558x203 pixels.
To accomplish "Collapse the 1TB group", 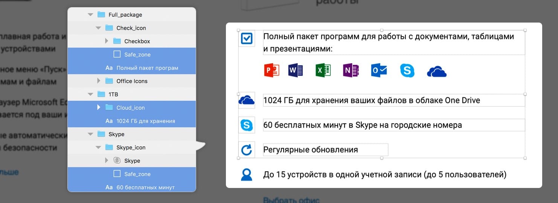I will click(90, 94).
